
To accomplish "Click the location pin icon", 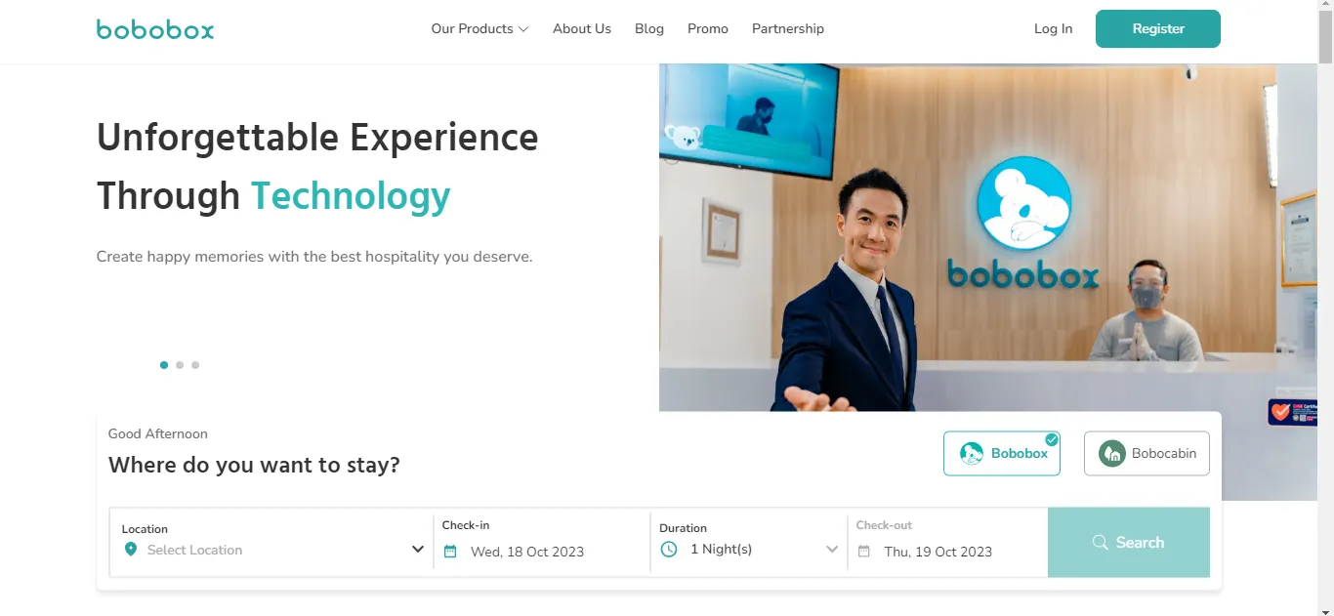I will pyautogui.click(x=131, y=550).
